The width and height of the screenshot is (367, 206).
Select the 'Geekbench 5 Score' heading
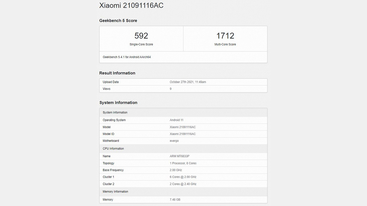click(x=118, y=21)
